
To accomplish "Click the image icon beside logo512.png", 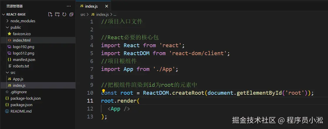I will pos(9,53).
